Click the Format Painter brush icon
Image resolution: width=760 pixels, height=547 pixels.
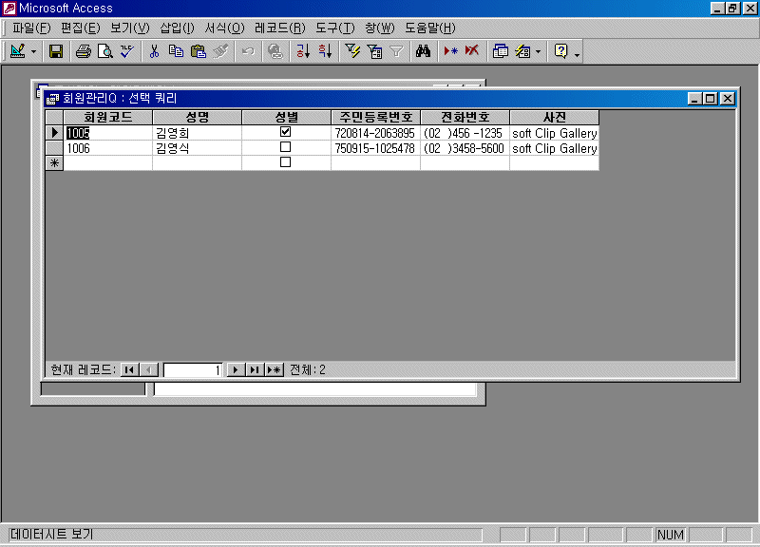(220, 51)
